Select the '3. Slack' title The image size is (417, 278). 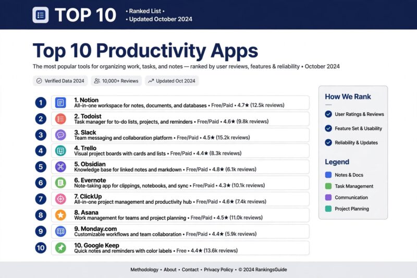(85, 132)
